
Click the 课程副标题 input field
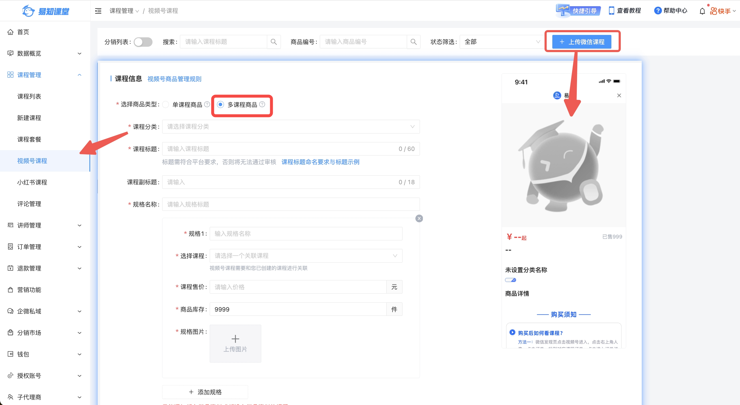[291, 182]
